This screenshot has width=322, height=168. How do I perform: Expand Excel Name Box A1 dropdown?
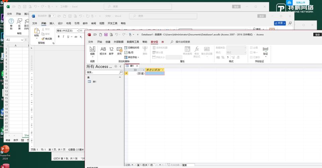pyautogui.click(x=22, y=40)
